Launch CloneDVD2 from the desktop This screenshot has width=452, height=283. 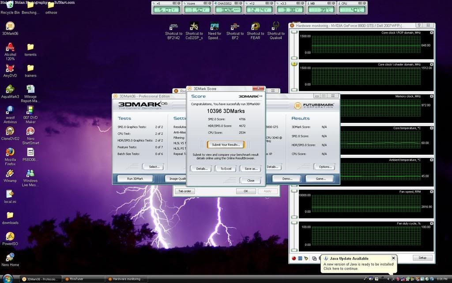[x=10, y=134]
